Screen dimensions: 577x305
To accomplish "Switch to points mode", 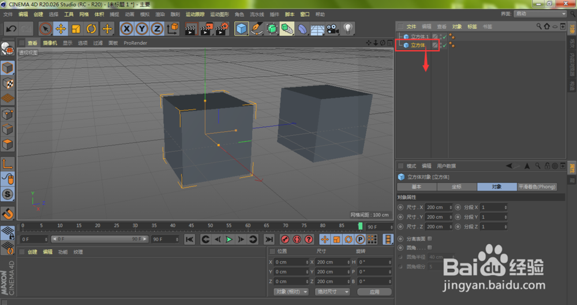I will 8,114.
